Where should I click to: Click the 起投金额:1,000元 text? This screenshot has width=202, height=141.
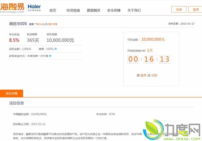(20, 49)
